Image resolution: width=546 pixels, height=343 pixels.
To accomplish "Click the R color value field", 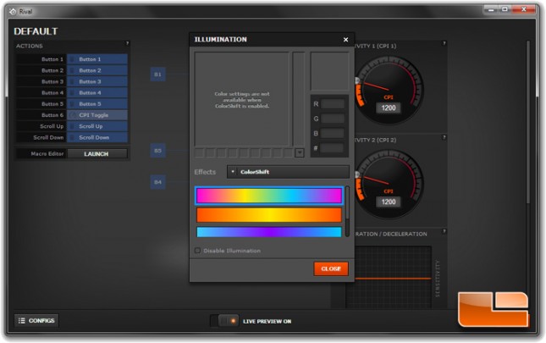I will [x=333, y=104].
